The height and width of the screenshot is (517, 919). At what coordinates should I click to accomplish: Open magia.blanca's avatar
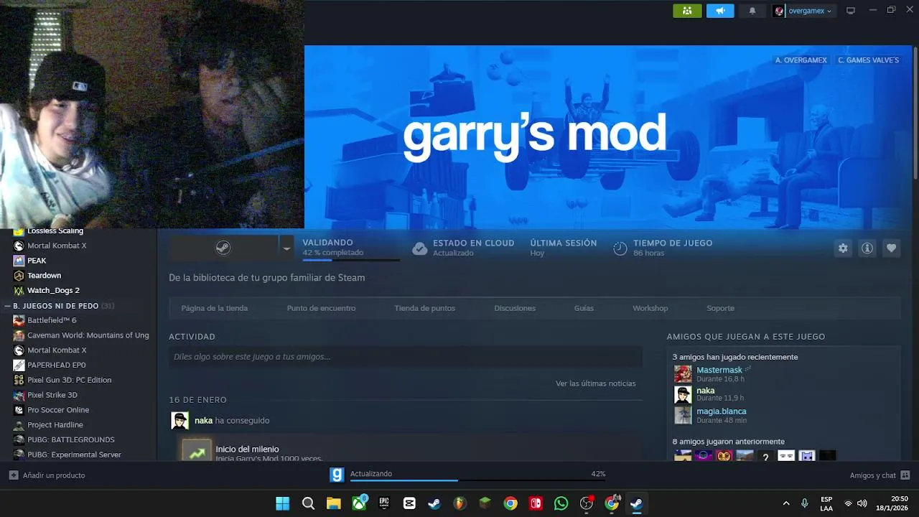pos(683,415)
